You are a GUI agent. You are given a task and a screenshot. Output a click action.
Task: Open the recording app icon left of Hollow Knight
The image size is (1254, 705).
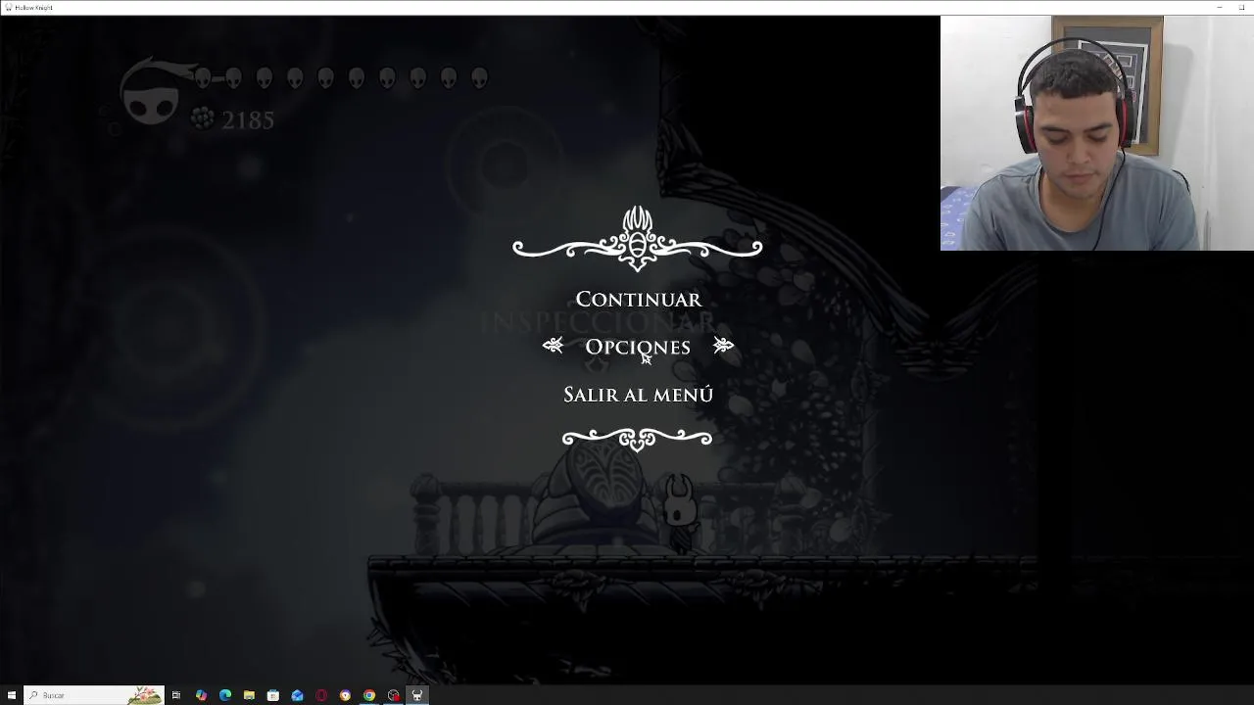394,695
